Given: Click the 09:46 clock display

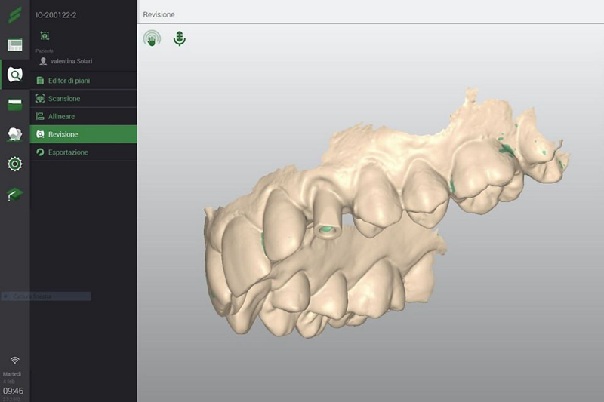Looking at the screenshot, I should 13,391.
